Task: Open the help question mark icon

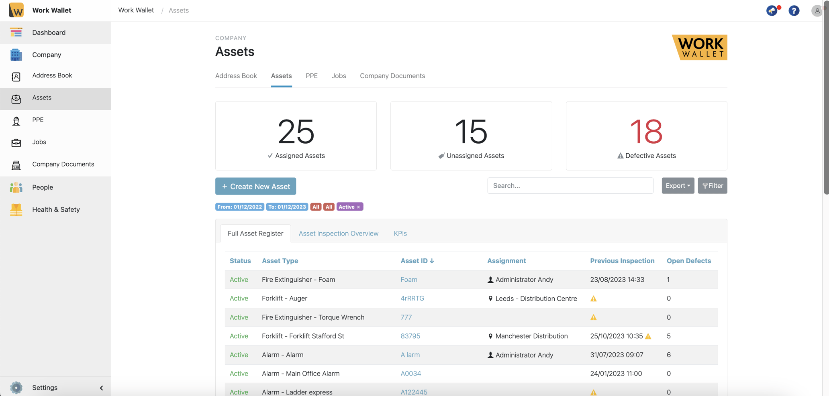Action: tap(794, 10)
